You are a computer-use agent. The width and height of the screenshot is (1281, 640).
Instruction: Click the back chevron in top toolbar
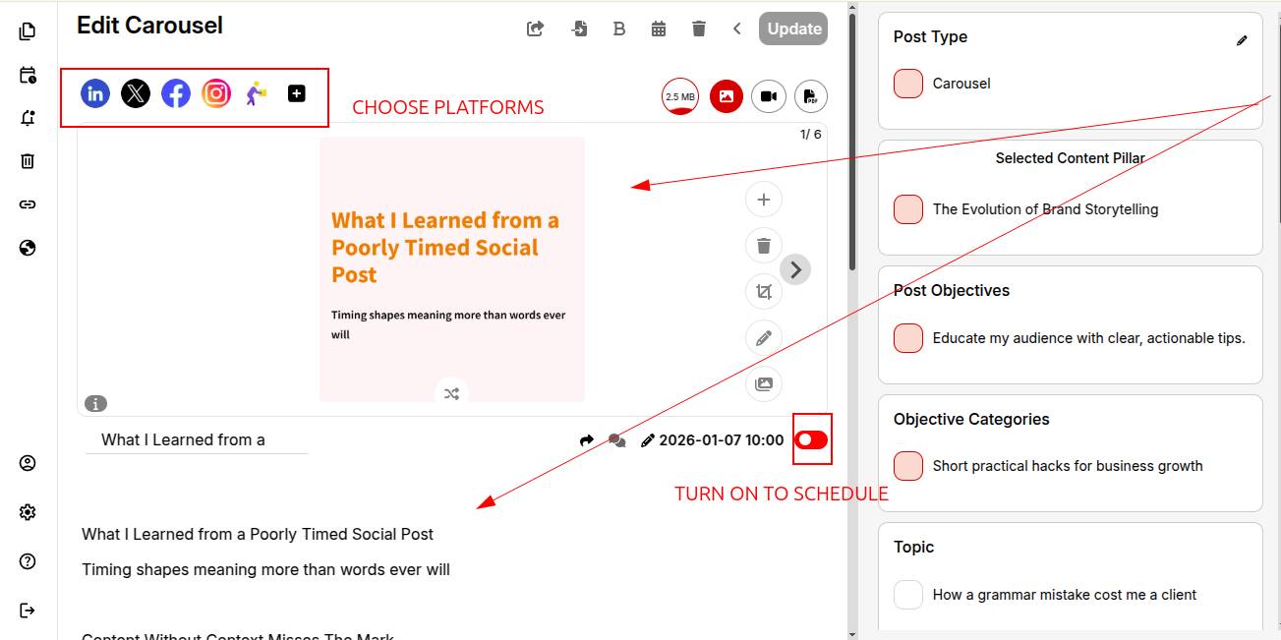(737, 29)
